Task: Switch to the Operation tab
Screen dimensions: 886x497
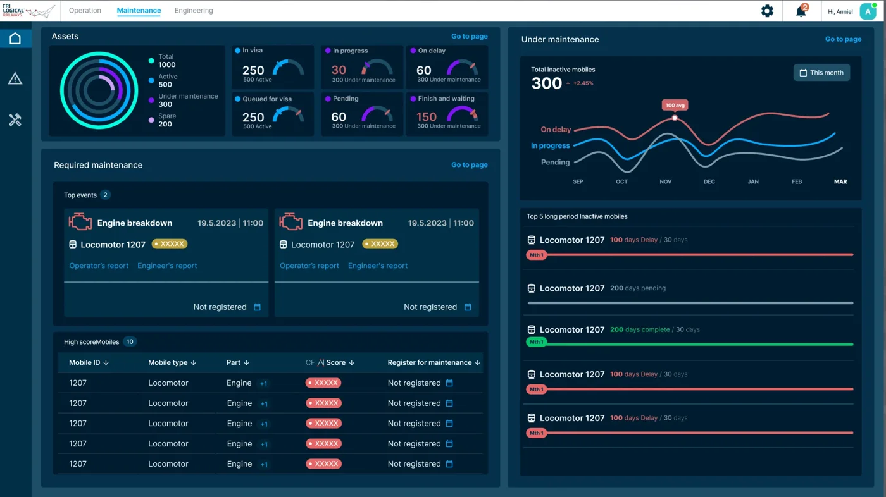Action: pos(85,11)
